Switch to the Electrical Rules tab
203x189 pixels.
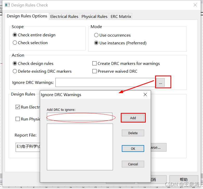(64, 16)
